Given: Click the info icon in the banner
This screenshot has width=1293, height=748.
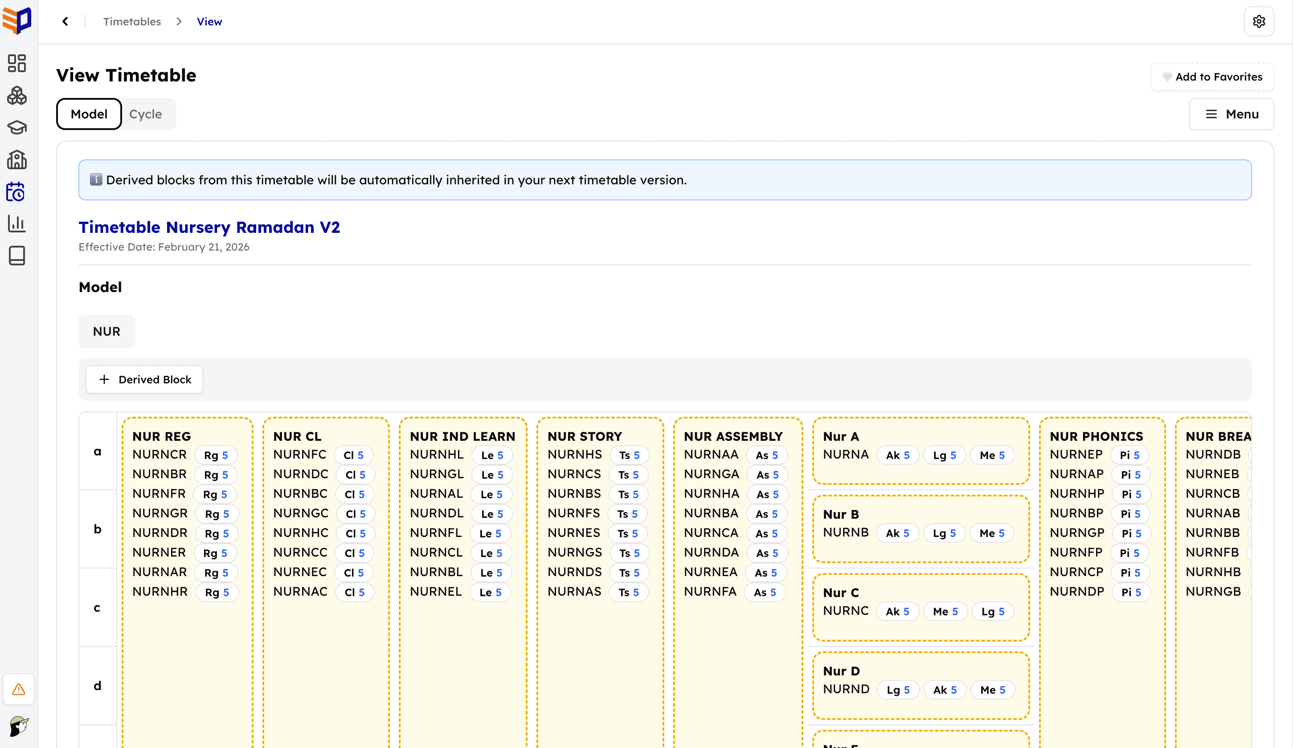Looking at the screenshot, I should click(x=96, y=179).
